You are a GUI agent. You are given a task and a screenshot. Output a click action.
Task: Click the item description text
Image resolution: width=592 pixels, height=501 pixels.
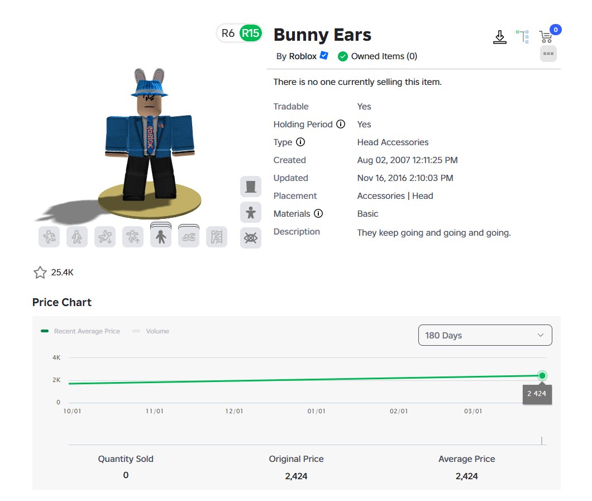(x=434, y=233)
